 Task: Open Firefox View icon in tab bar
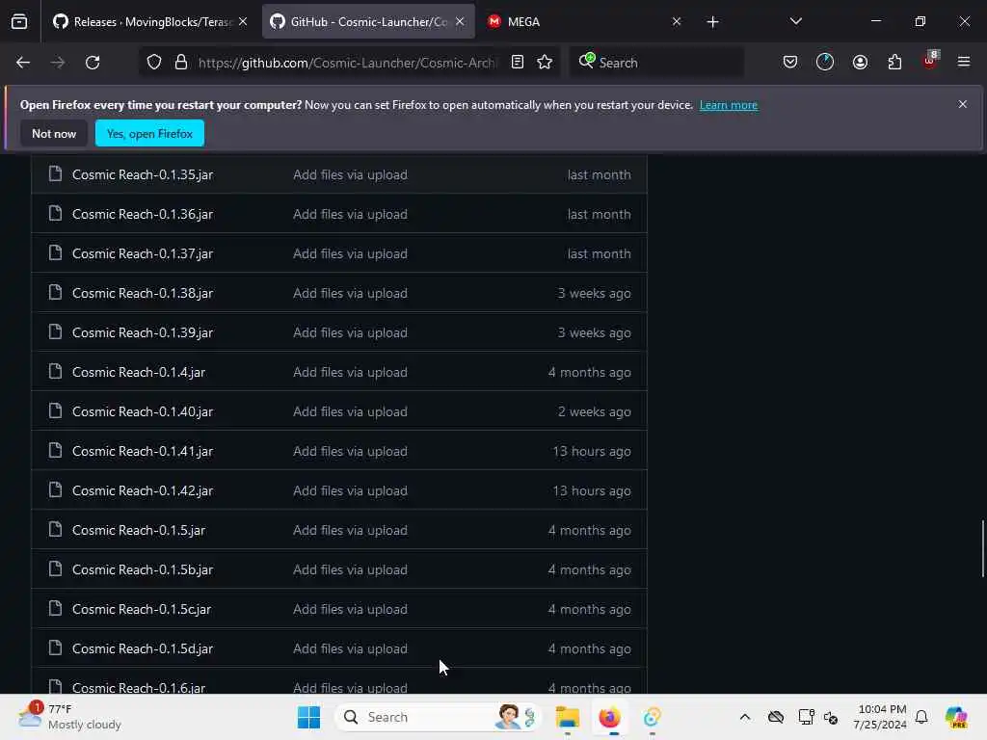coord(19,22)
